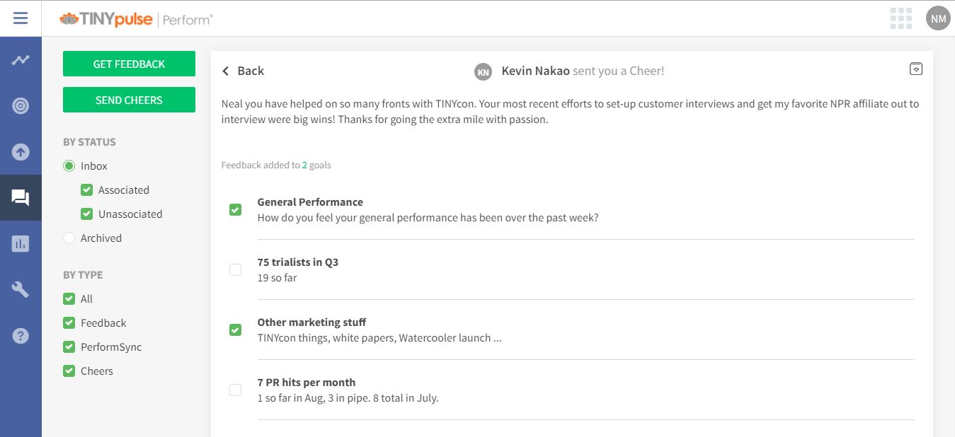Click the GET FEEDBACK button
This screenshot has width=955, height=437.
coord(129,64)
